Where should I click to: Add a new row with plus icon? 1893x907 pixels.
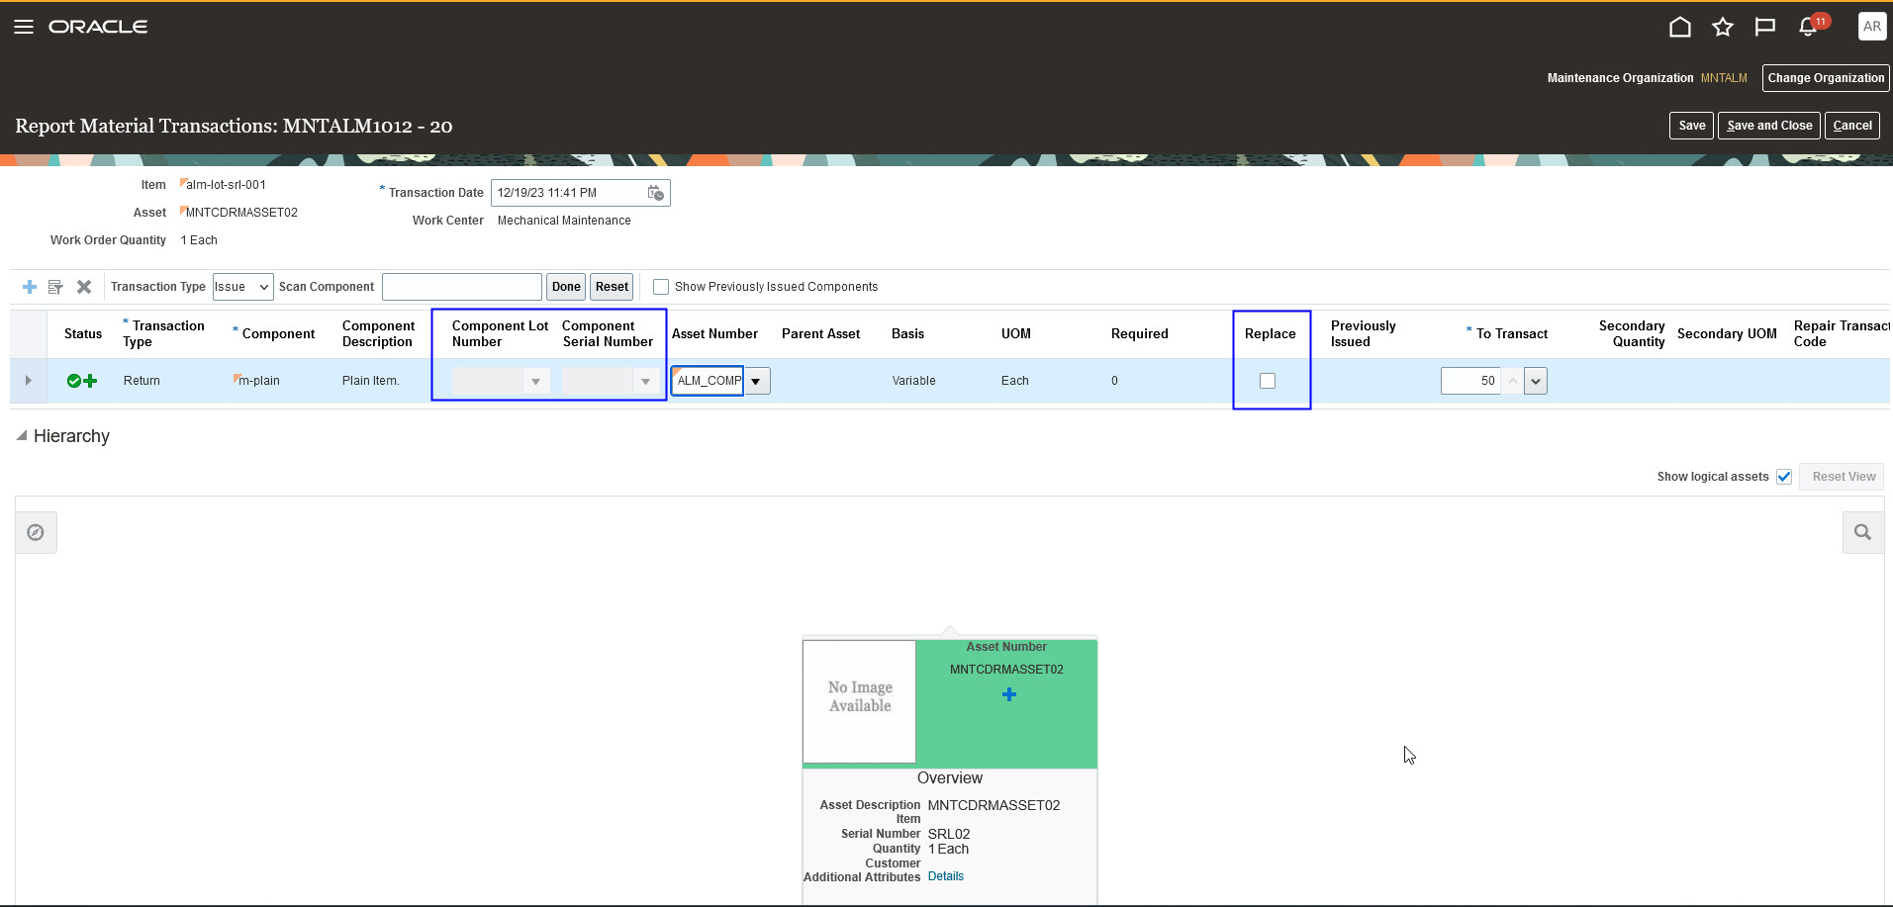point(30,287)
